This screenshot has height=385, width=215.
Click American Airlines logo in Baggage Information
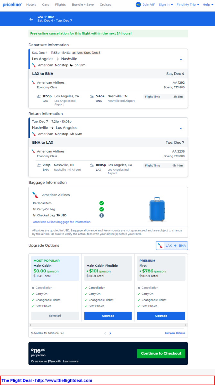coord(35,195)
